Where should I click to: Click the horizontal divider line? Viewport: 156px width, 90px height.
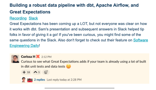79,88
